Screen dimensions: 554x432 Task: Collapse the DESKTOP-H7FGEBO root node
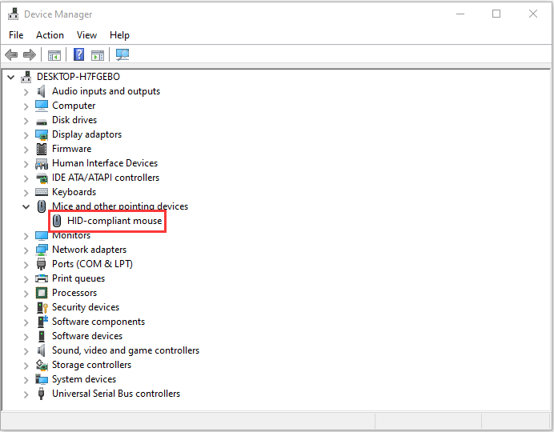[x=11, y=77]
